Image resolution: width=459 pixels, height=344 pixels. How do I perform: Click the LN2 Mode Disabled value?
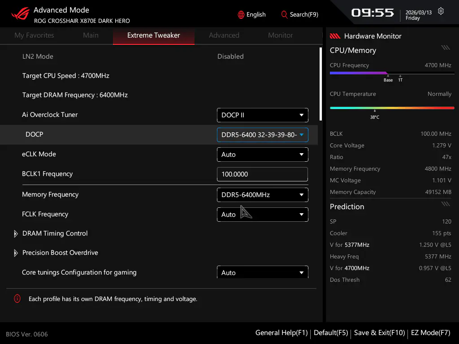coord(230,56)
